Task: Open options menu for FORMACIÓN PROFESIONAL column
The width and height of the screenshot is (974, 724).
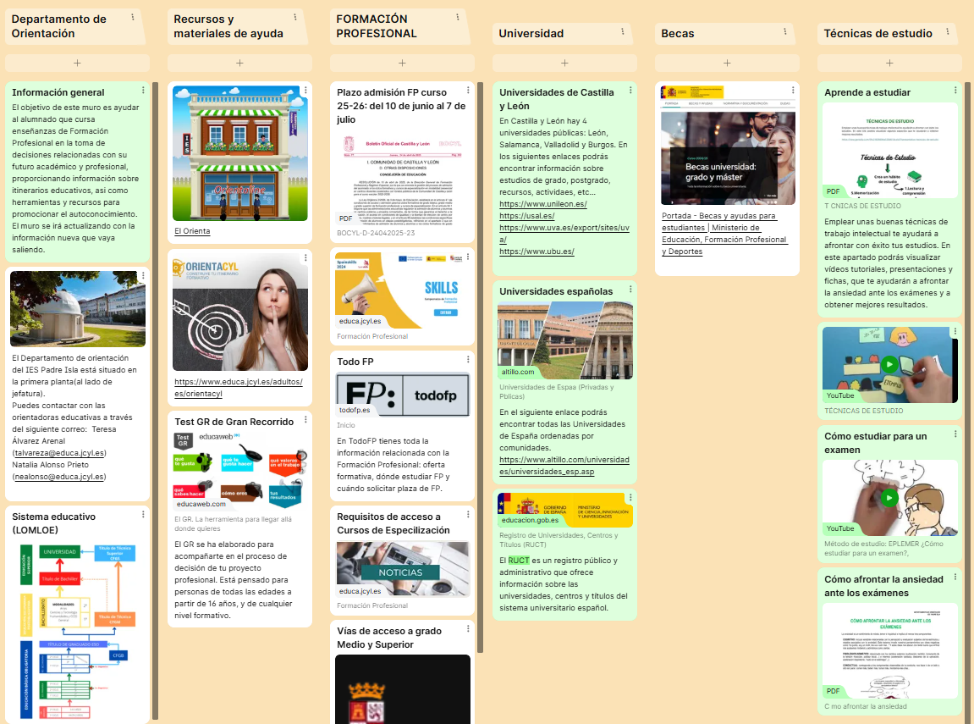Action: [458, 18]
